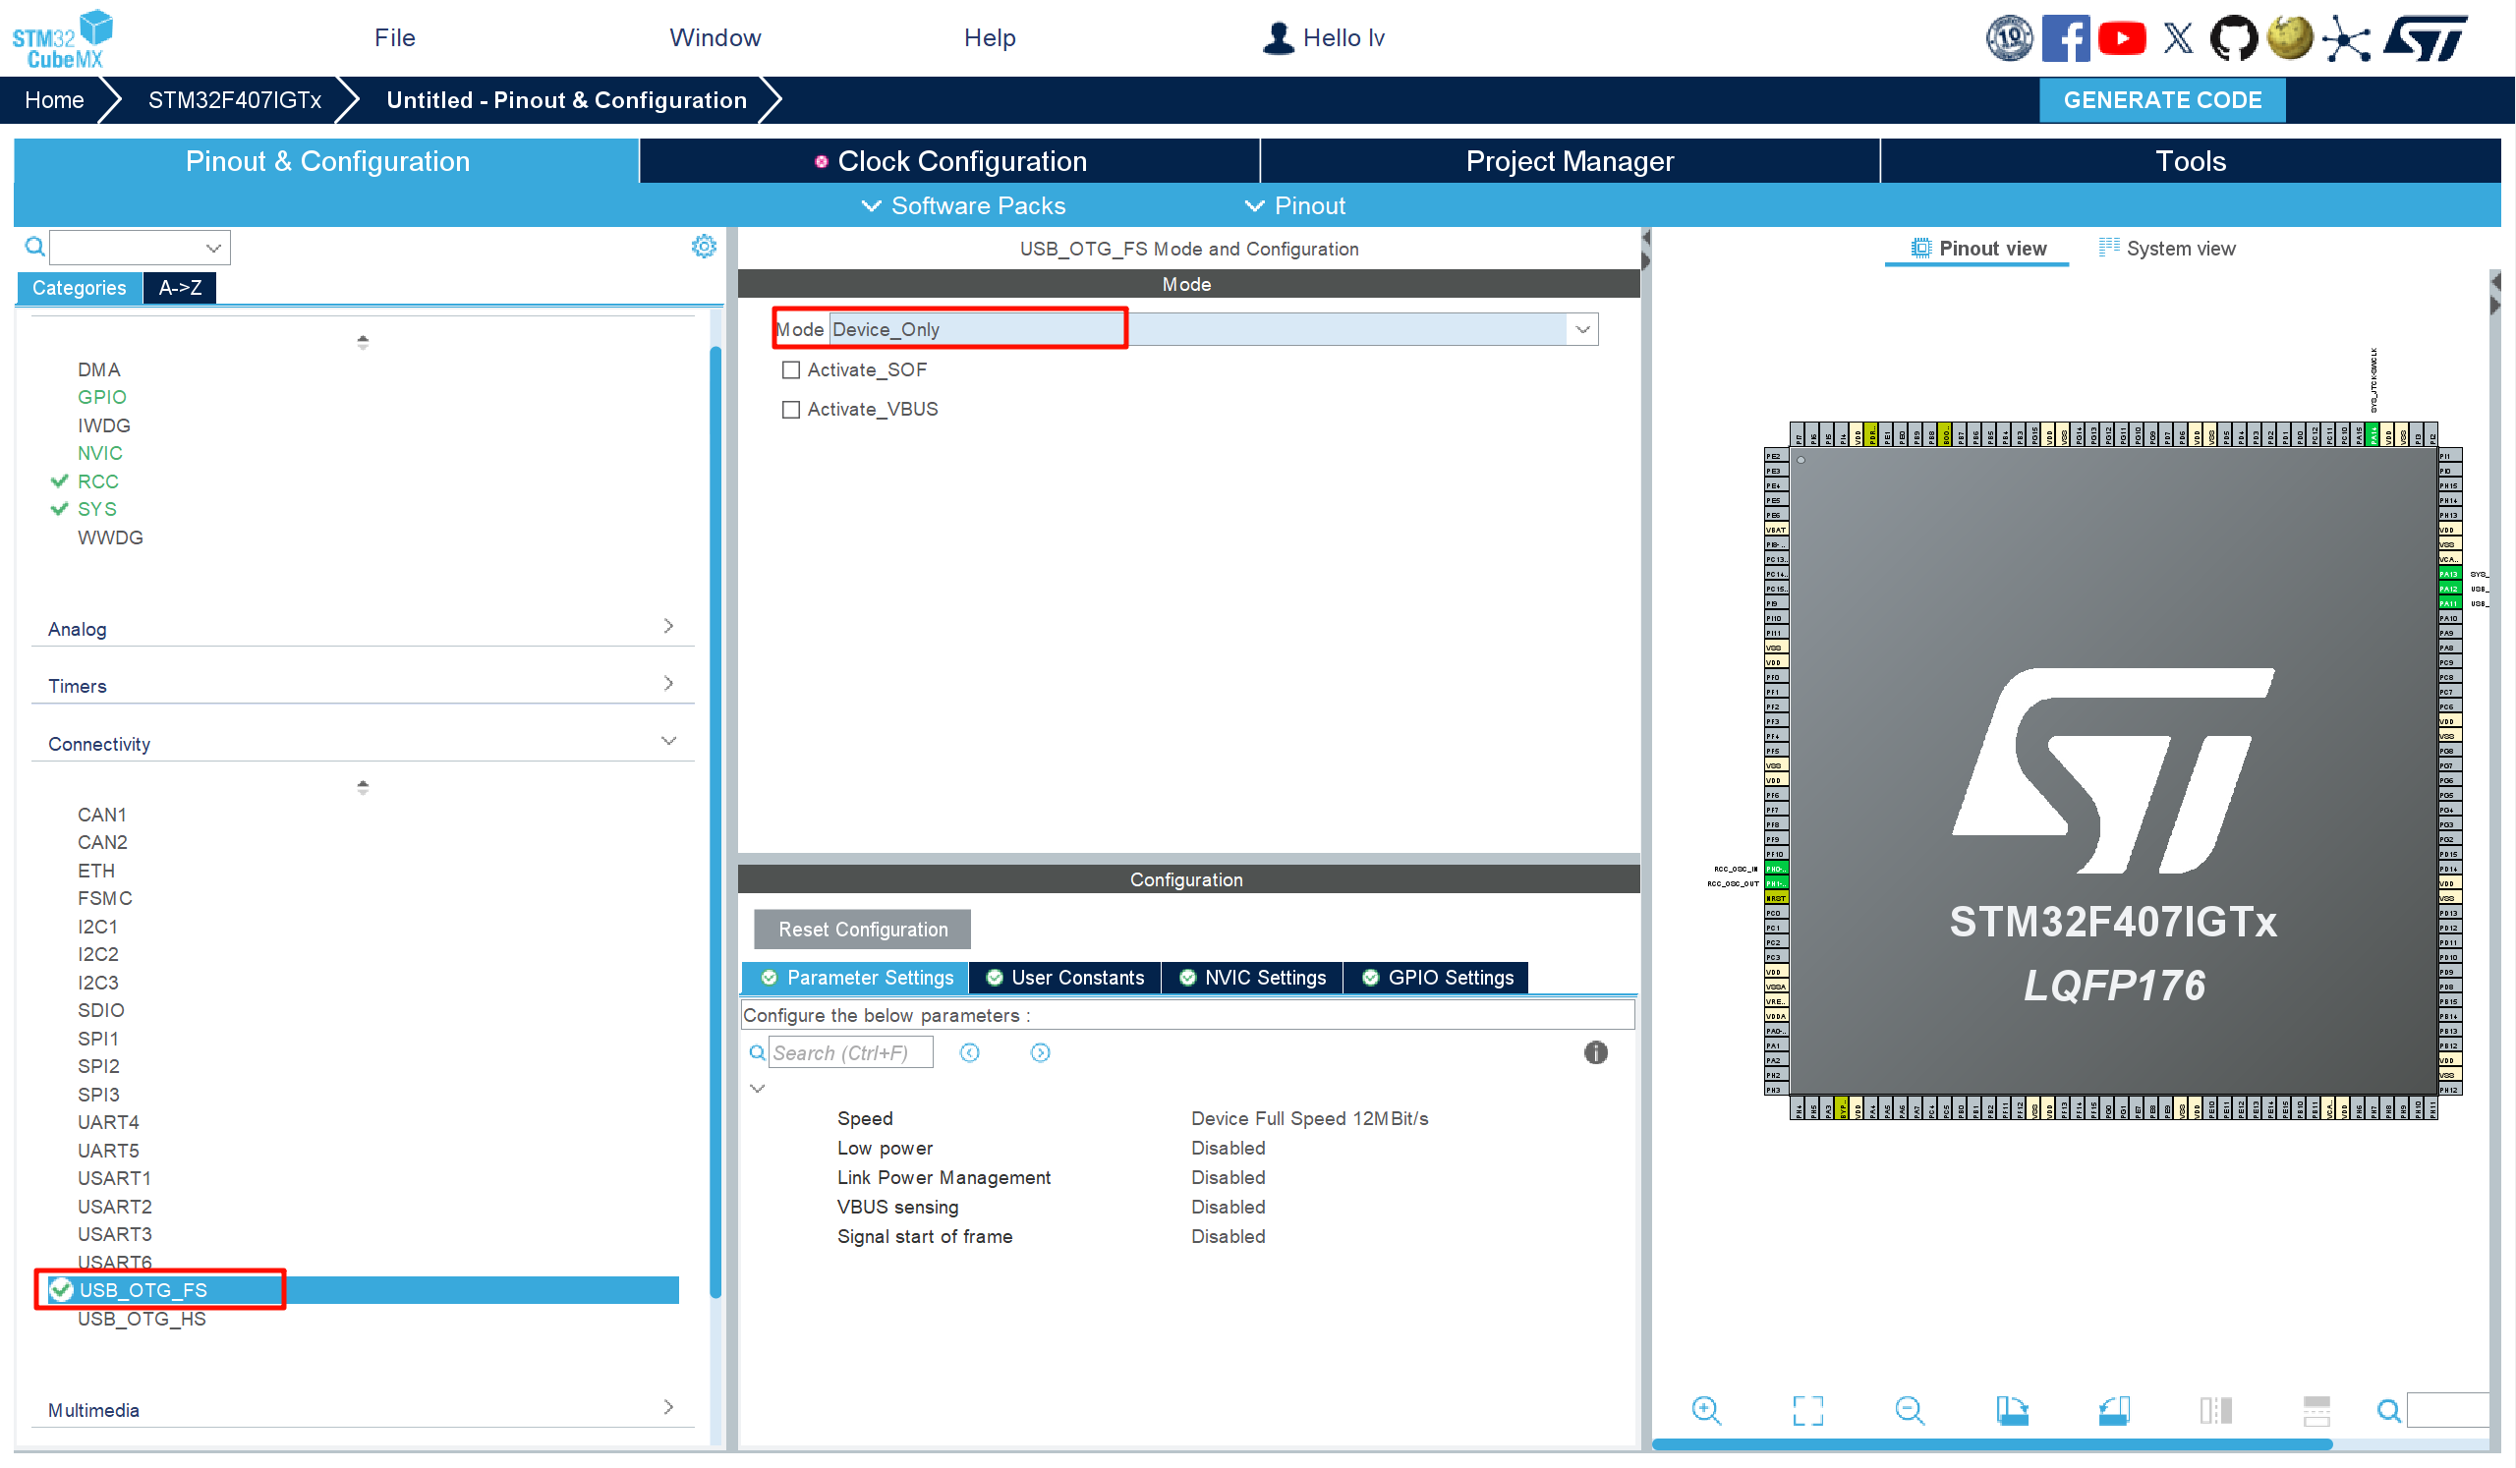The height and width of the screenshot is (1468, 2516).
Task: Focus the parameter Search (Ctrl+F) field
Action: 851,1052
